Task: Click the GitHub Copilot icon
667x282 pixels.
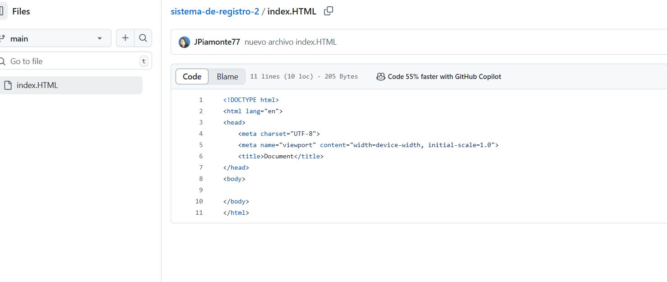Action: 380,77
